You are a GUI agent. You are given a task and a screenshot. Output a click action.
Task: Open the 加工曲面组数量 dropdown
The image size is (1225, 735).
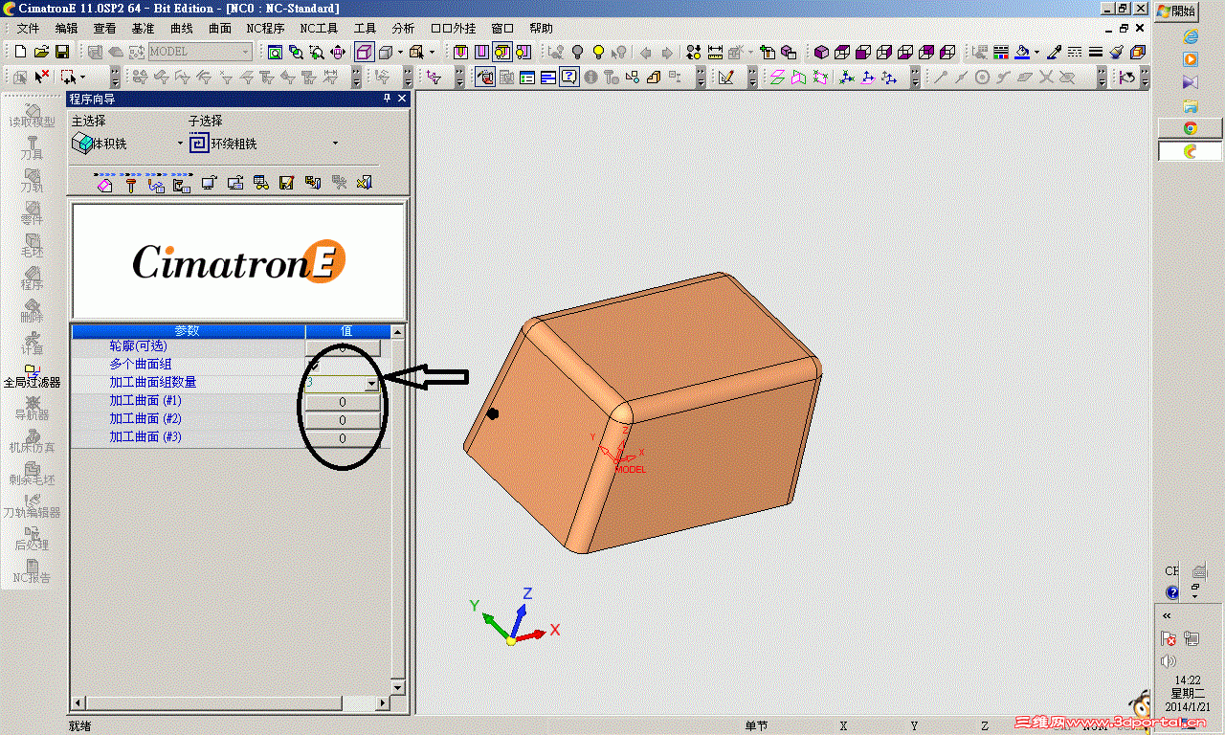371,383
